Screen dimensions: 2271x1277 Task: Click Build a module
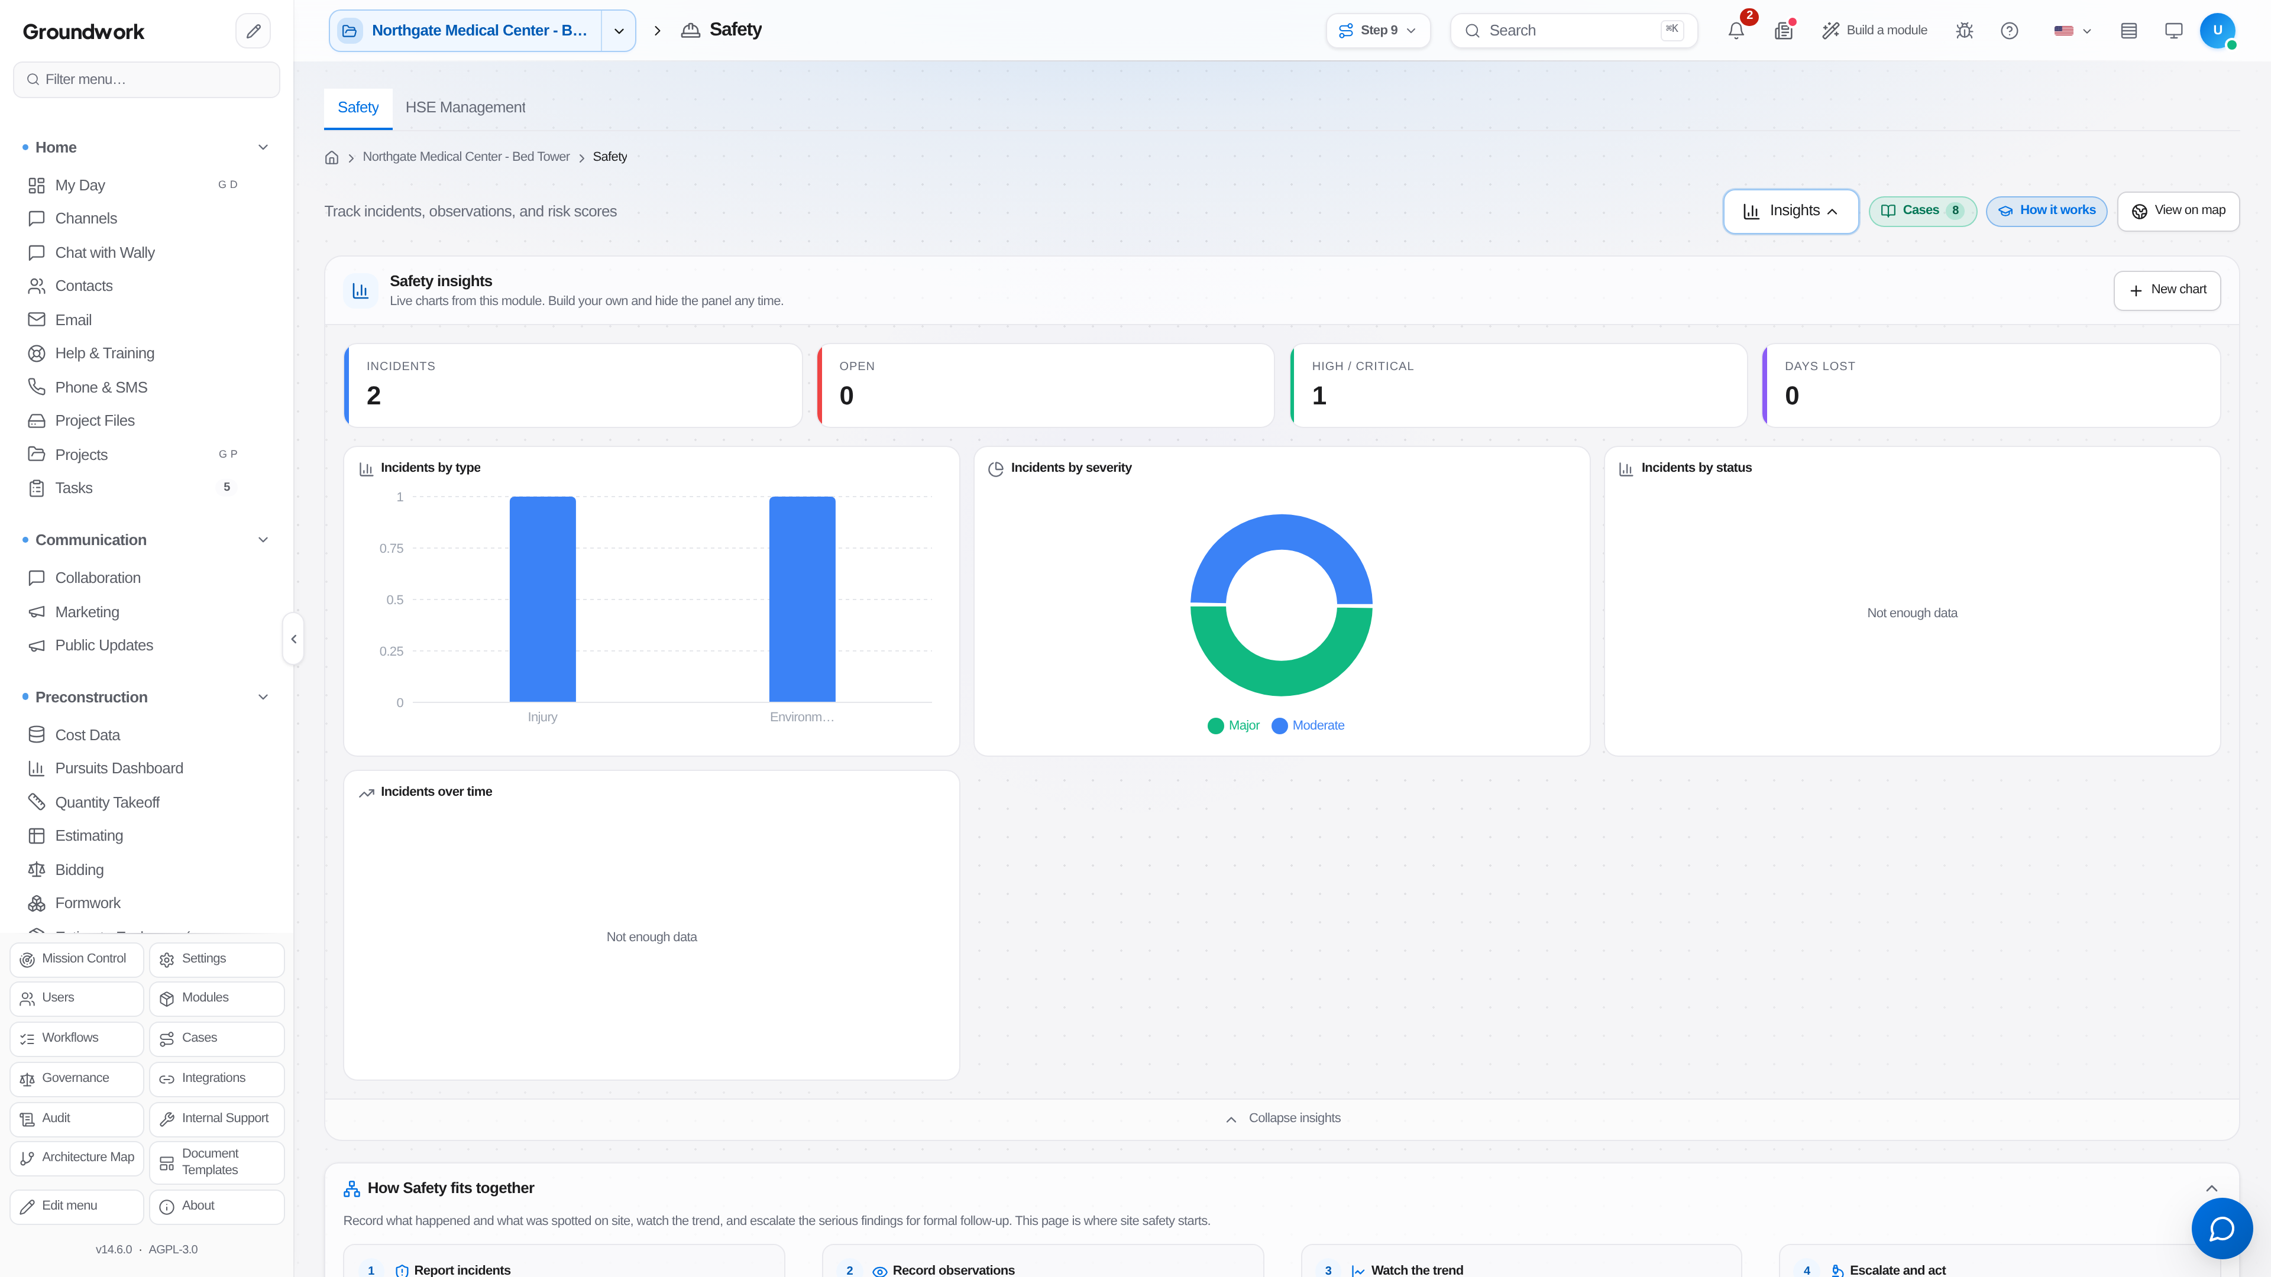coord(1874,31)
